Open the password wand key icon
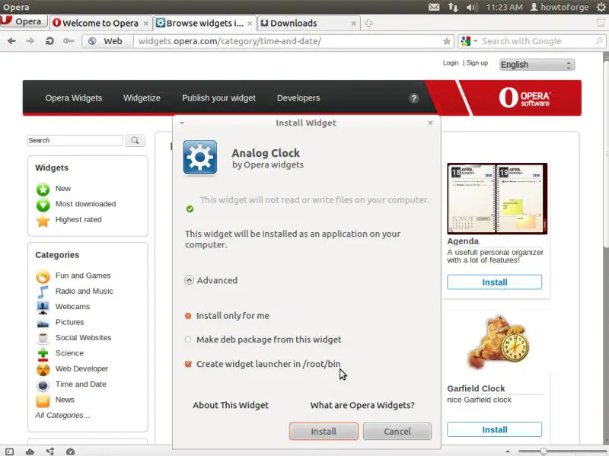Screen dimensions: 609x456 pyautogui.click(x=69, y=41)
